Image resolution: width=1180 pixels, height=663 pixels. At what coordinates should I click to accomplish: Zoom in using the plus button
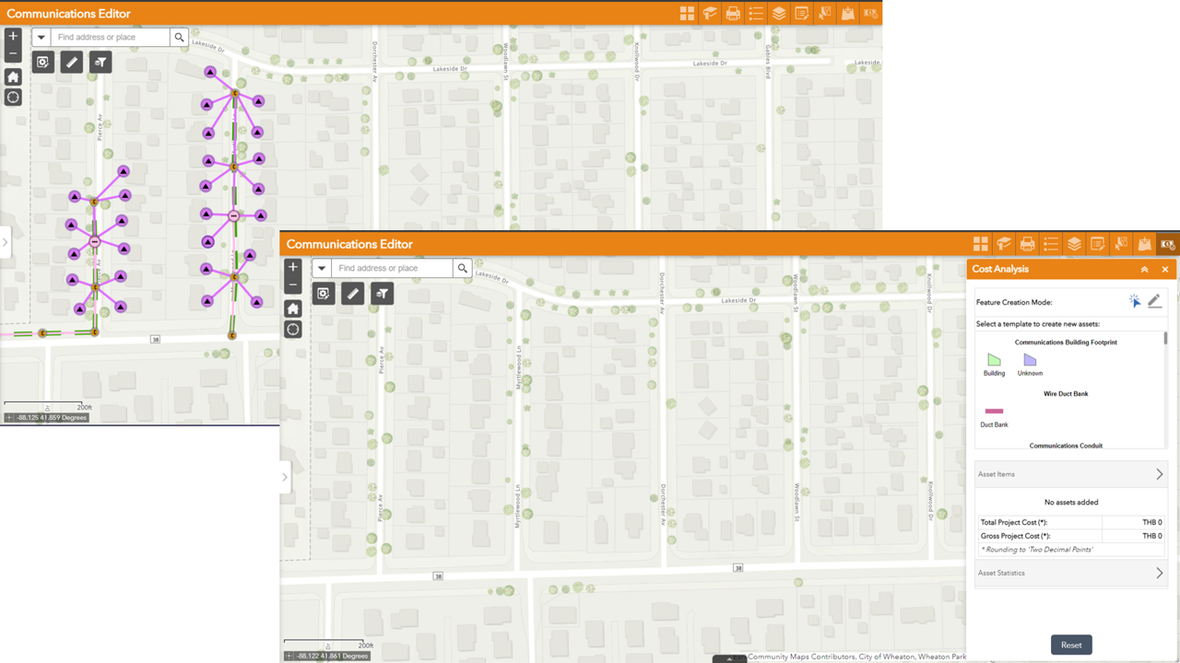click(x=292, y=265)
